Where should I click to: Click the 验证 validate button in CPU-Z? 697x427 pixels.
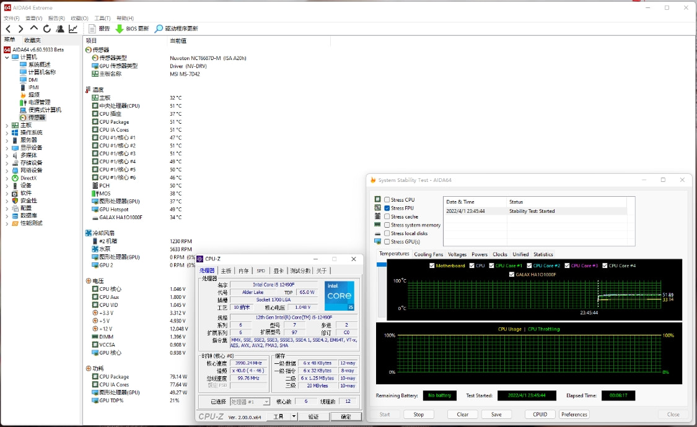[313, 416]
